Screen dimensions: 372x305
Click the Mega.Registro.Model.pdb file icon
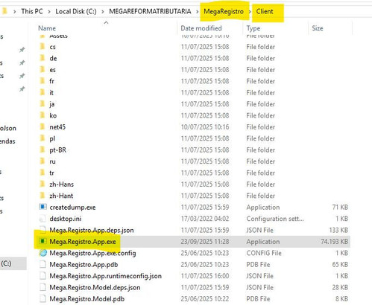point(42,298)
